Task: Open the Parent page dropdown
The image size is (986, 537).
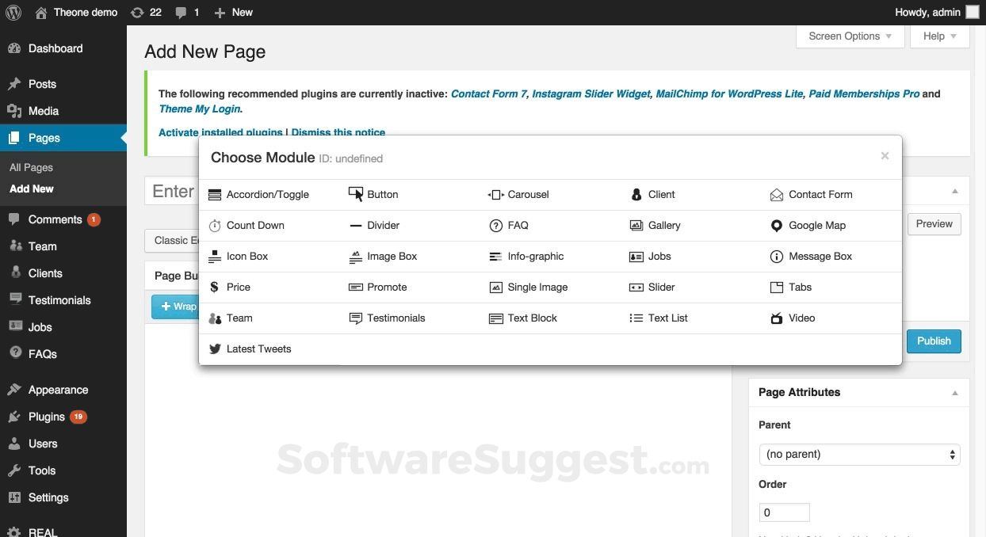Action: click(x=859, y=455)
